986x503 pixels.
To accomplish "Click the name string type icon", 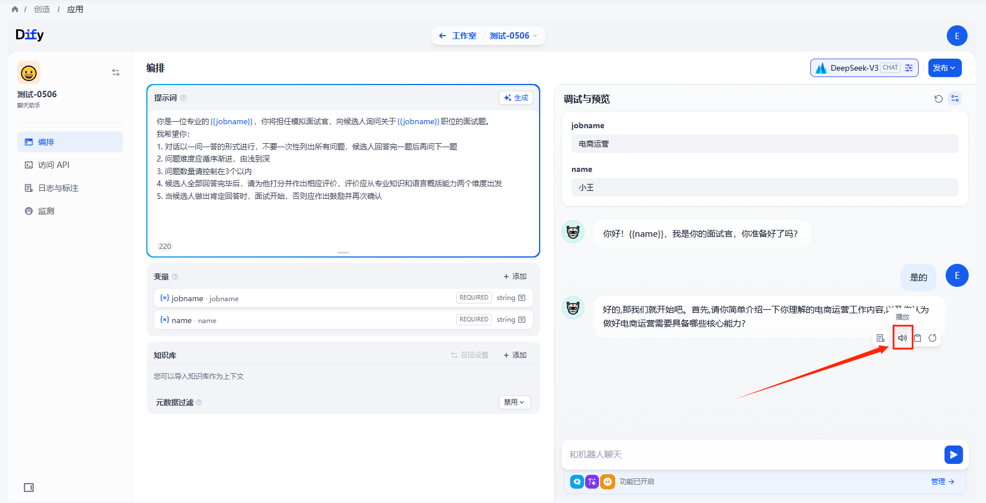I will pos(522,320).
